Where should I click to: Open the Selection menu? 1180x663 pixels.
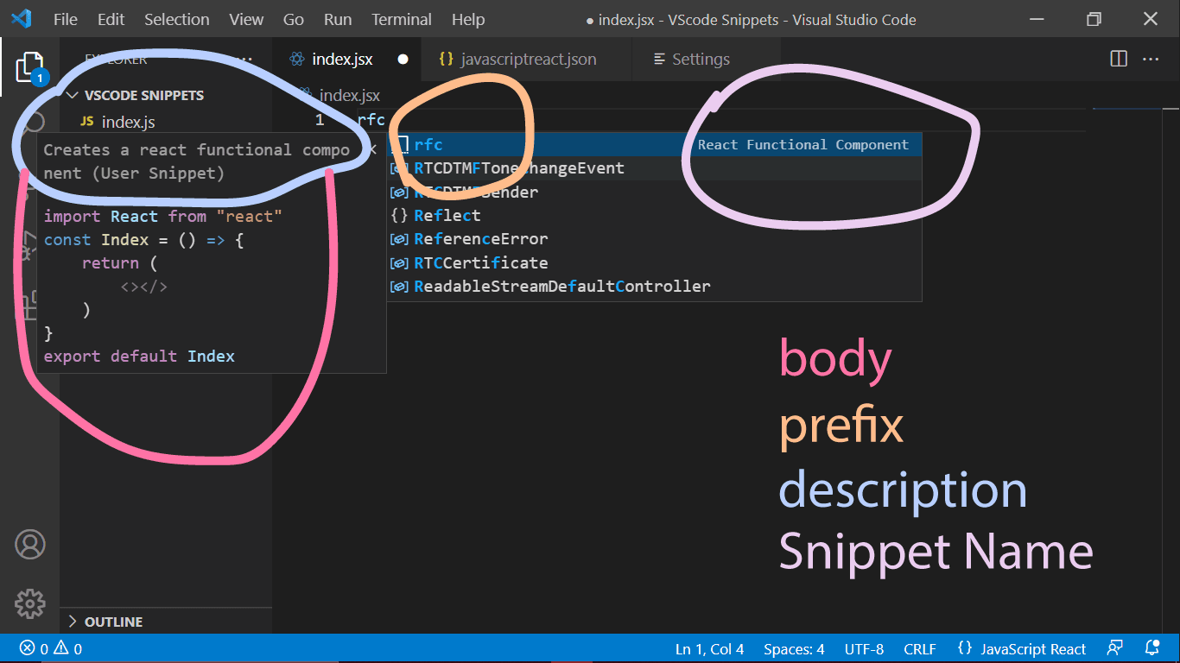[x=176, y=19]
